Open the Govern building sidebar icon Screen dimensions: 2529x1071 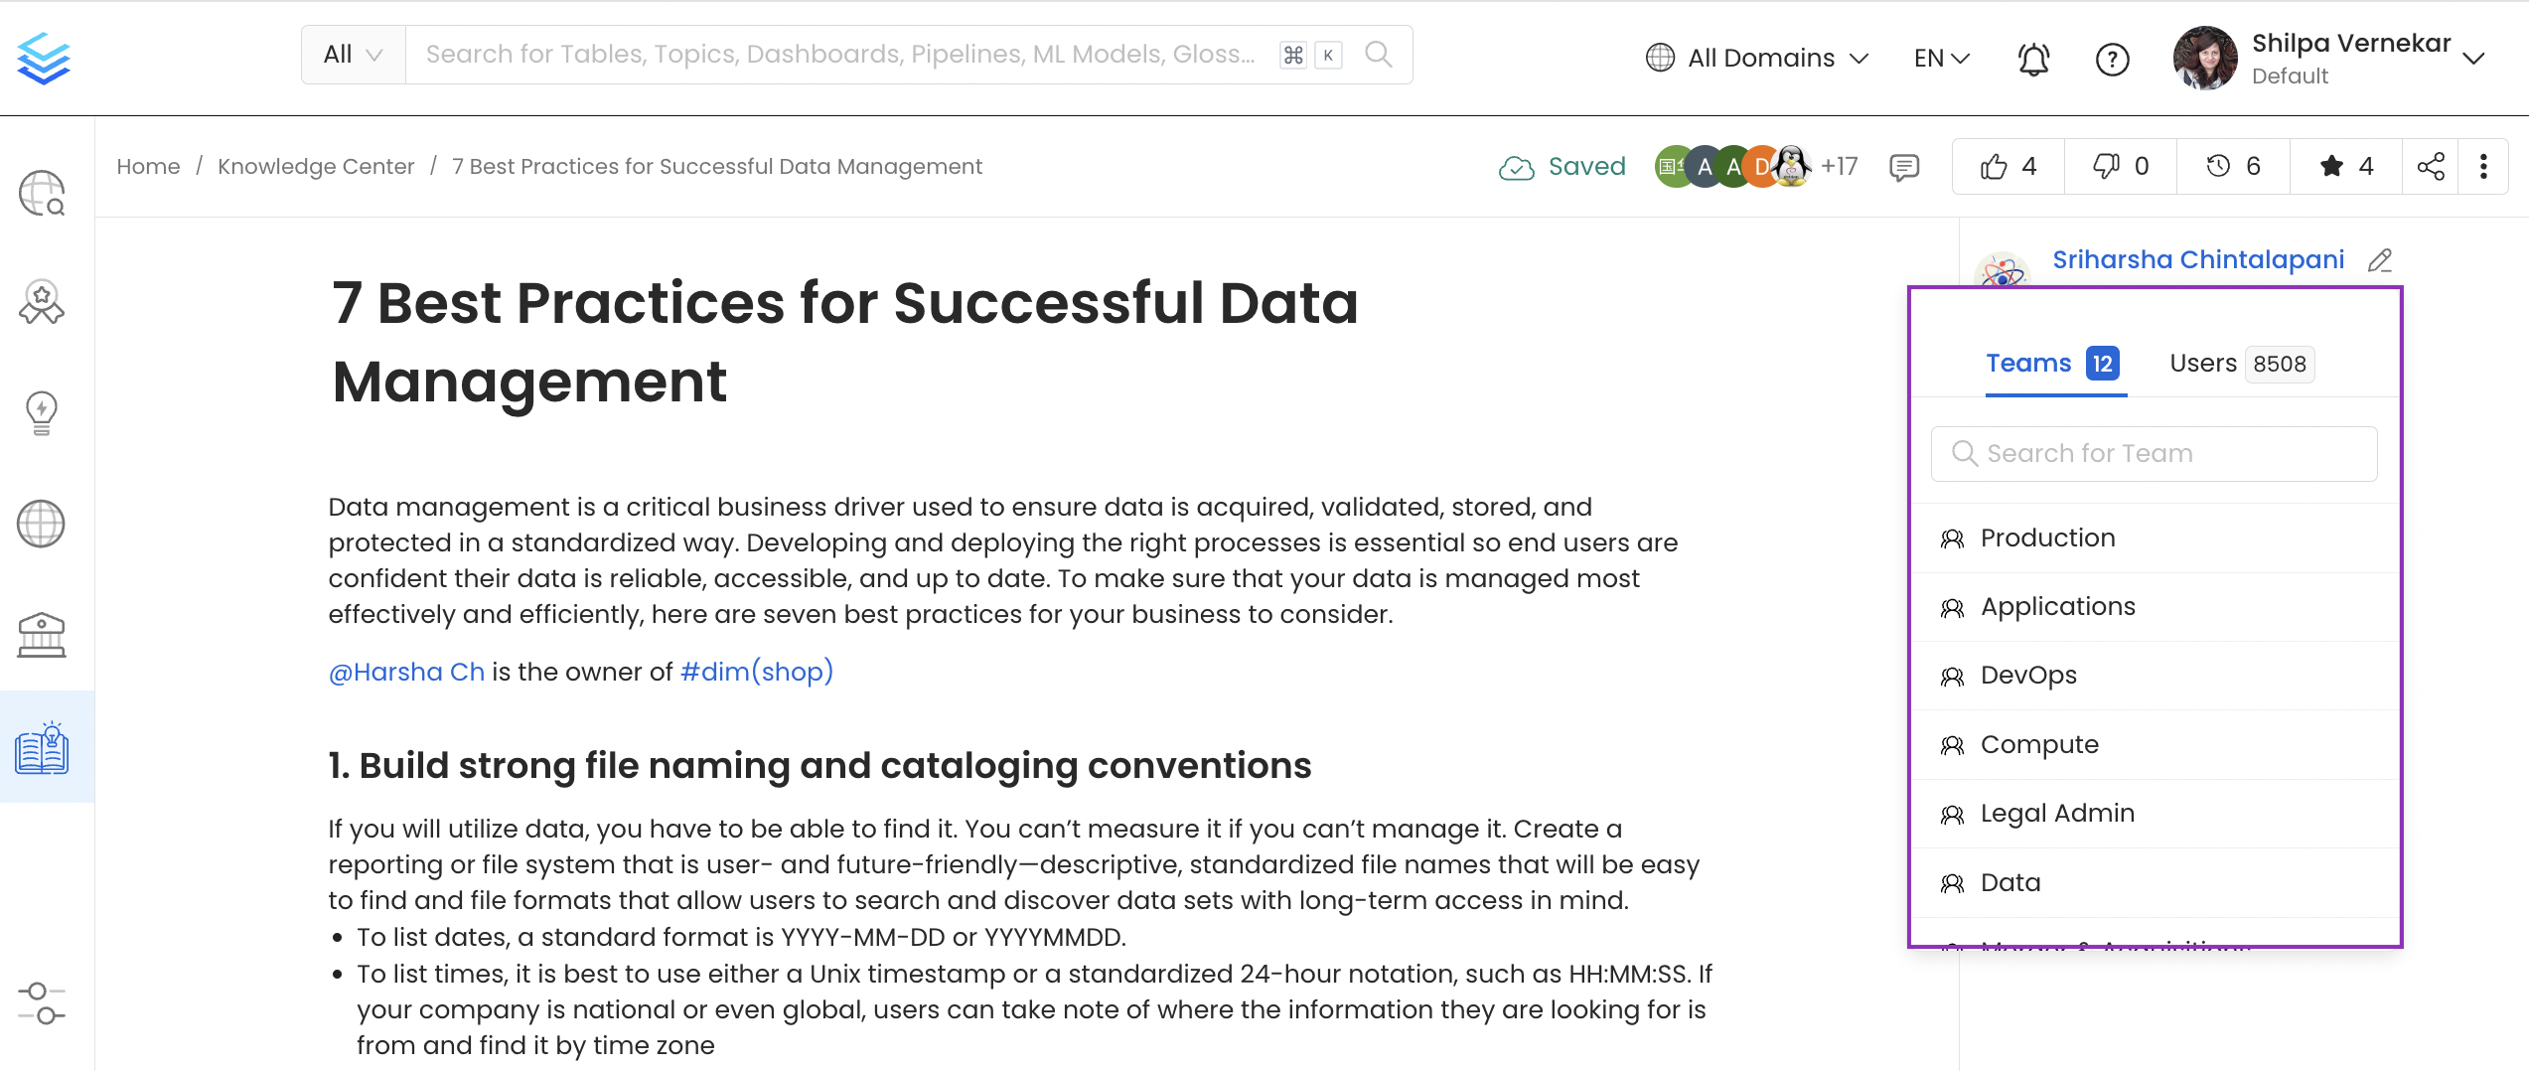point(42,634)
